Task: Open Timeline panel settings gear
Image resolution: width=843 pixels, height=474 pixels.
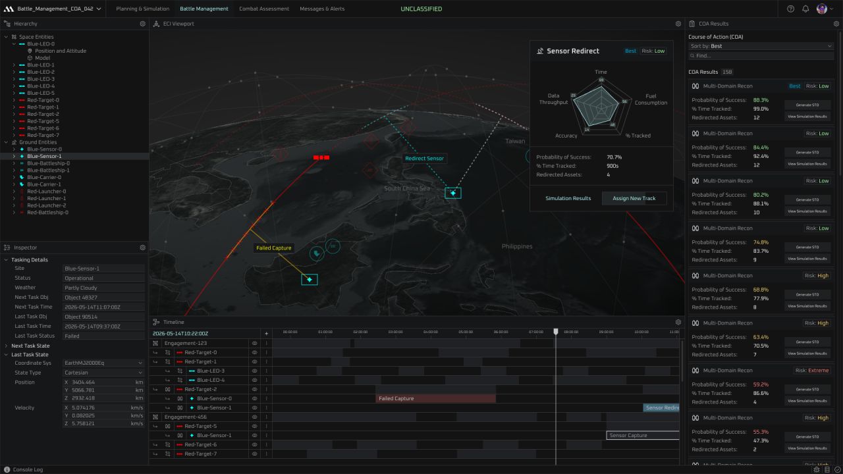Action: coord(678,322)
